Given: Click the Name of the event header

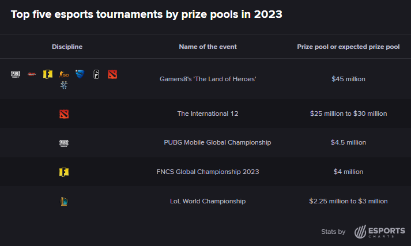Looking at the screenshot, I should [208, 47].
